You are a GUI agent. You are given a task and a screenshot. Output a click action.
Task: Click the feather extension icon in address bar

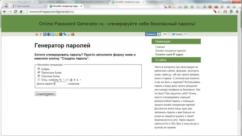[215, 11]
